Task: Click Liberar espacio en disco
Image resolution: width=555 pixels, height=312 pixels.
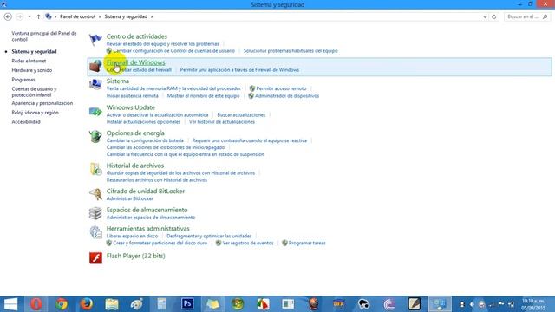Action: click(x=132, y=236)
